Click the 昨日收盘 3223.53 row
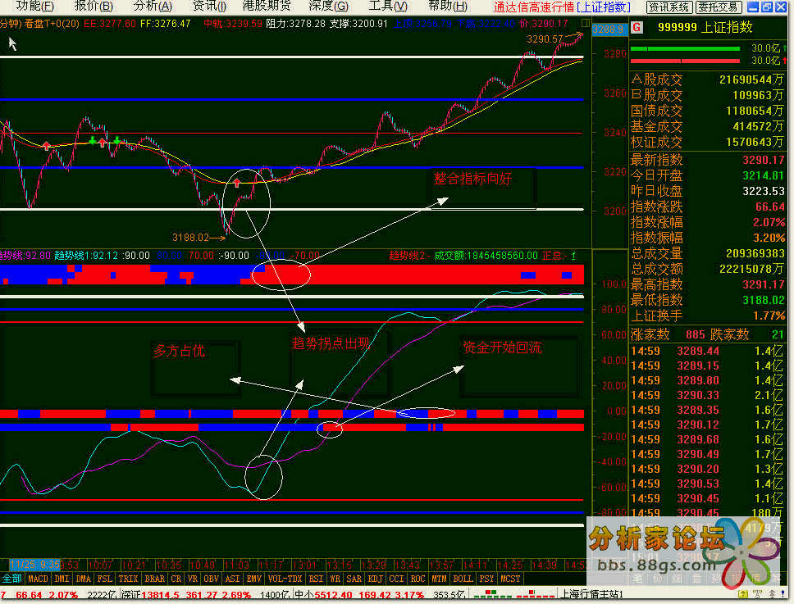This screenshot has width=794, height=604. tap(707, 191)
